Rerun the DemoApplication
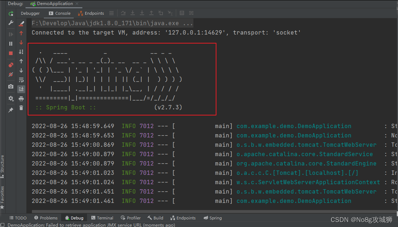Image resolution: width=398 pixels, height=227 pixels. pyautogui.click(x=10, y=13)
